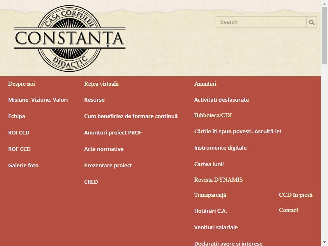Focus the Search input field
Screen dimensions: 328x246
[x=261, y=22]
